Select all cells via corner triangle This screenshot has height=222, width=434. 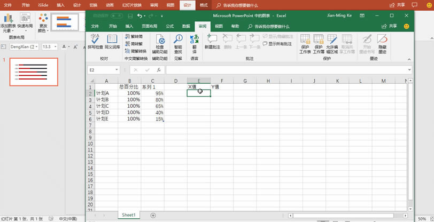91,81
